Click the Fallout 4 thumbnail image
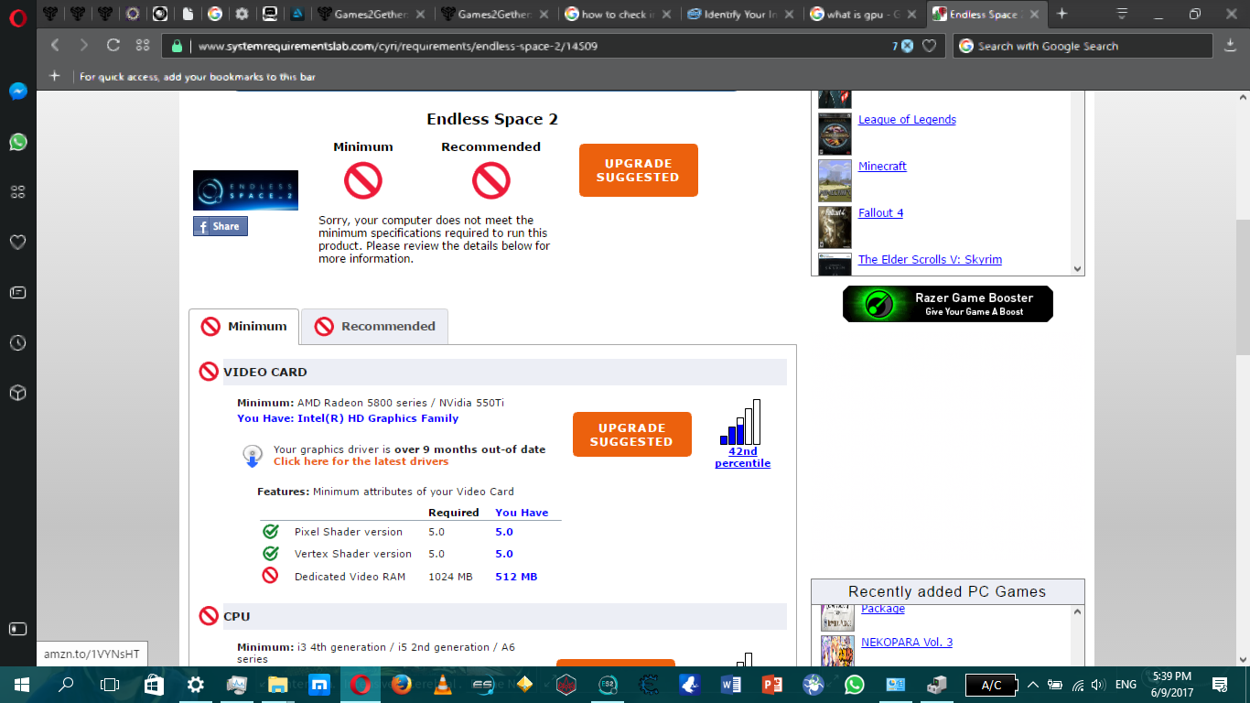Viewport: 1250px width, 703px height. [835, 227]
